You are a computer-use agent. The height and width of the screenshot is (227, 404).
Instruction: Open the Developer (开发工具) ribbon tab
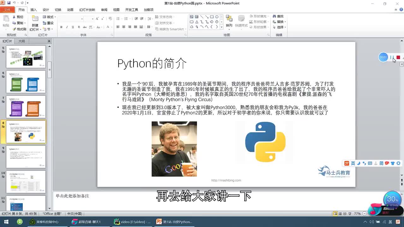click(x=132, y=10)
